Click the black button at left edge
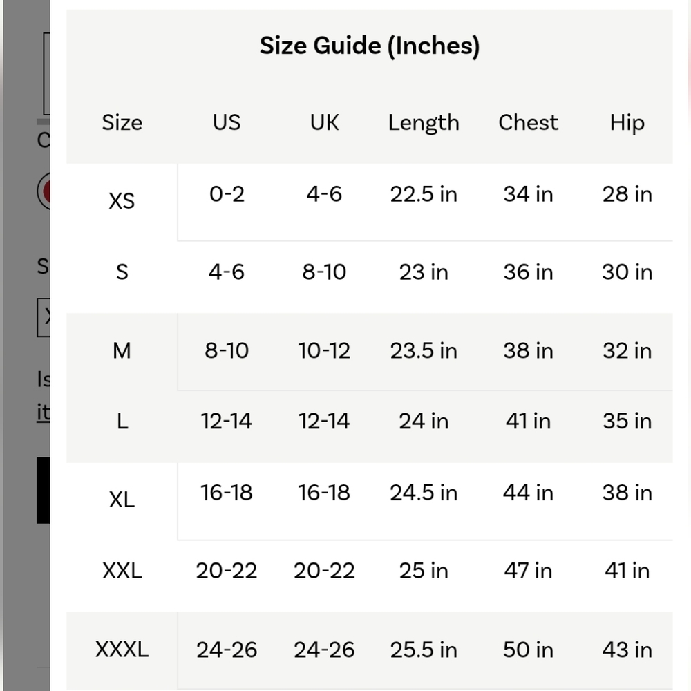691x691 pixels. 43,490
